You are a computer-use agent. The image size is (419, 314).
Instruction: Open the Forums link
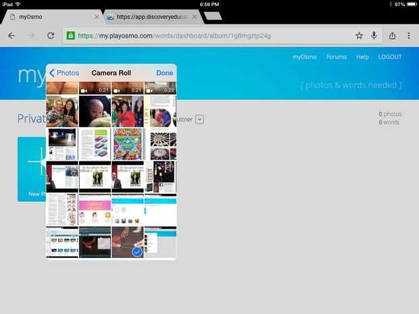point(337,57)
